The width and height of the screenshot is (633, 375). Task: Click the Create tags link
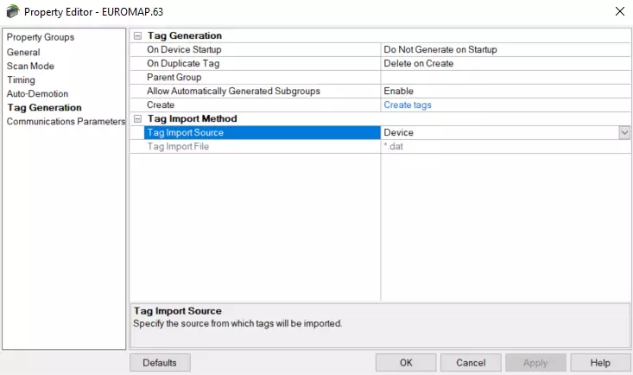(x=408, y=105)
